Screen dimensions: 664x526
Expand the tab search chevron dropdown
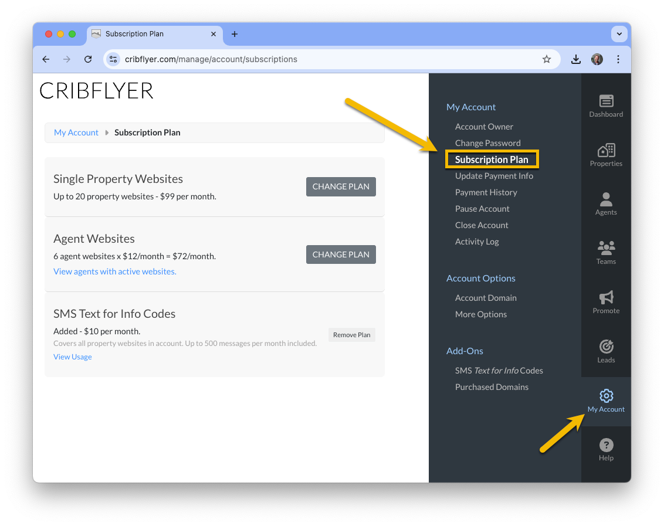click(619, 34)
